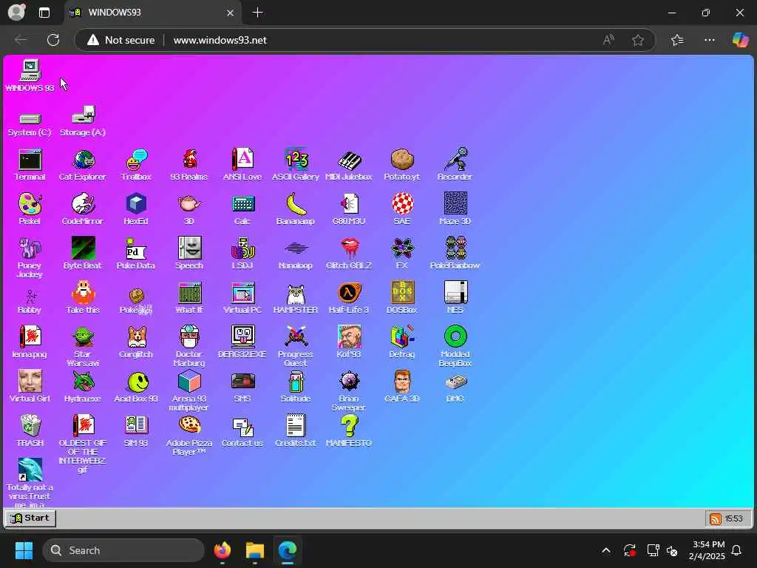The height and width of the screenshot is (568, 757).
Task: Click the Windows taskbar Search box
Action: (x=123, y=550)
